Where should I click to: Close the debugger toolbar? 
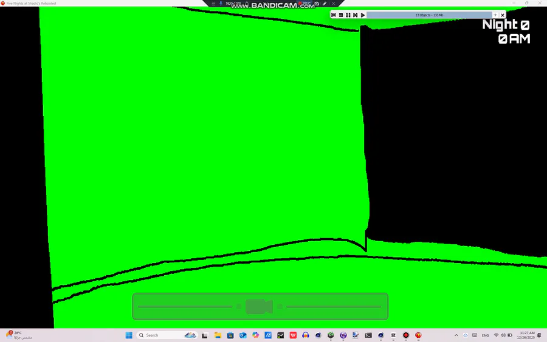[x=503, y=15]
